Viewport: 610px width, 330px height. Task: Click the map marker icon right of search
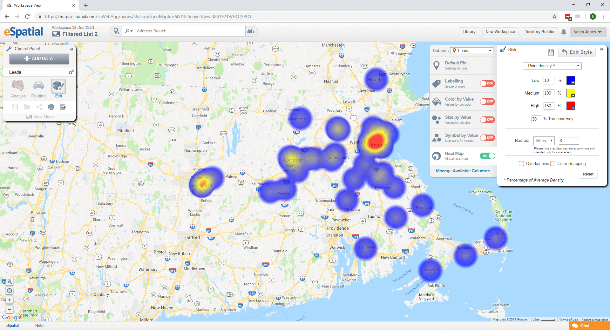251,31
